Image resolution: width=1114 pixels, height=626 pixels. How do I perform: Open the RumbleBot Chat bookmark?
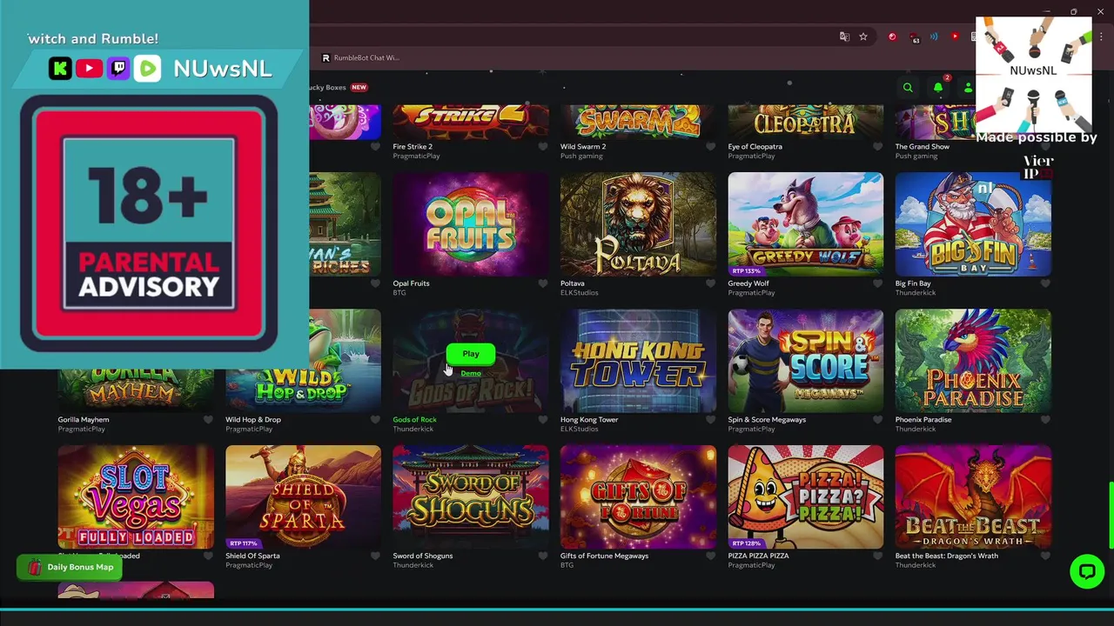pyautogui.click(x=360, y=58)
